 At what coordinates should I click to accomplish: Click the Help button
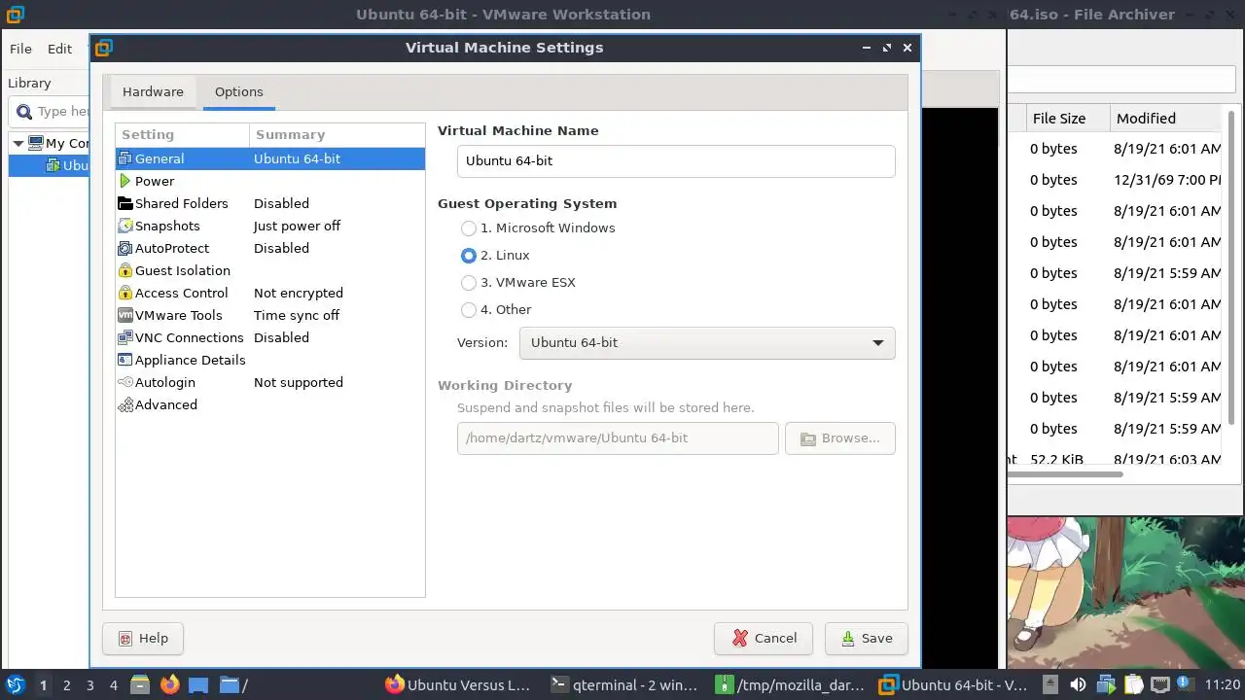[x=143, y=638]
